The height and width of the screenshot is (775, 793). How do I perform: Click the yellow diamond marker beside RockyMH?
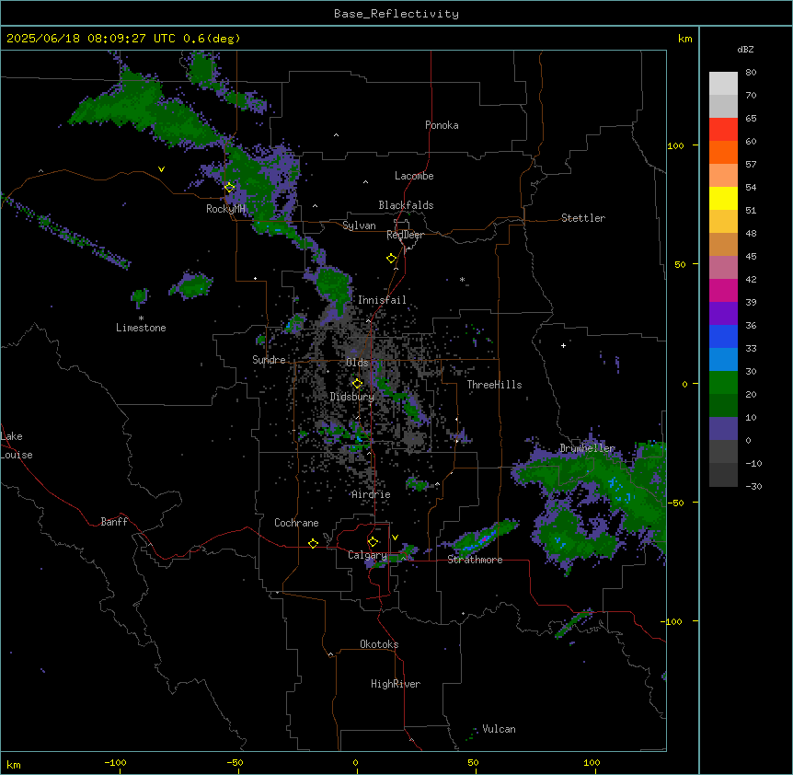point(229,188)
